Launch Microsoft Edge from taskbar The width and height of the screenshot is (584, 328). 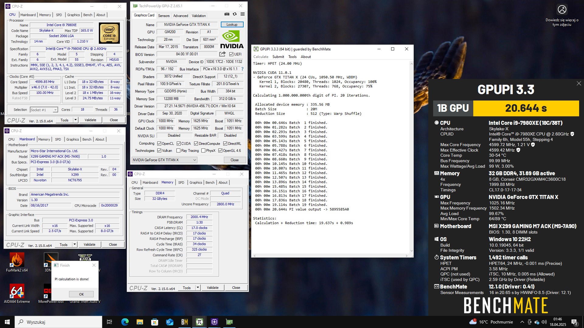[125, 322]
